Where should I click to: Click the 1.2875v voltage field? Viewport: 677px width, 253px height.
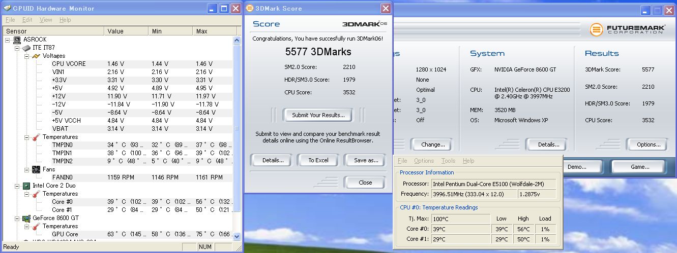[x=537, y=194]
